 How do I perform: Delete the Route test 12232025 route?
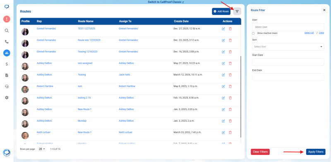click(230, 40)
